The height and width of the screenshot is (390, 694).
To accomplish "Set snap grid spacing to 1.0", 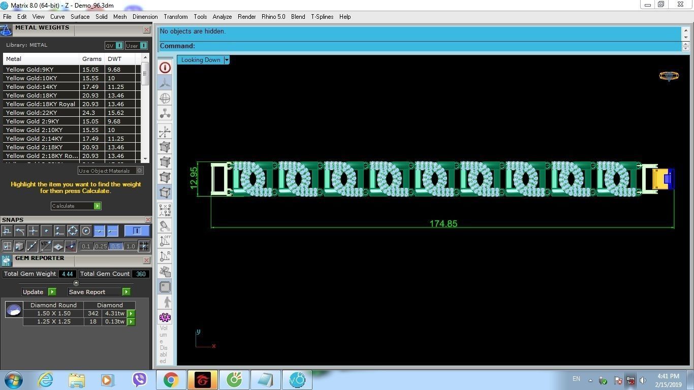I will 131,246.
